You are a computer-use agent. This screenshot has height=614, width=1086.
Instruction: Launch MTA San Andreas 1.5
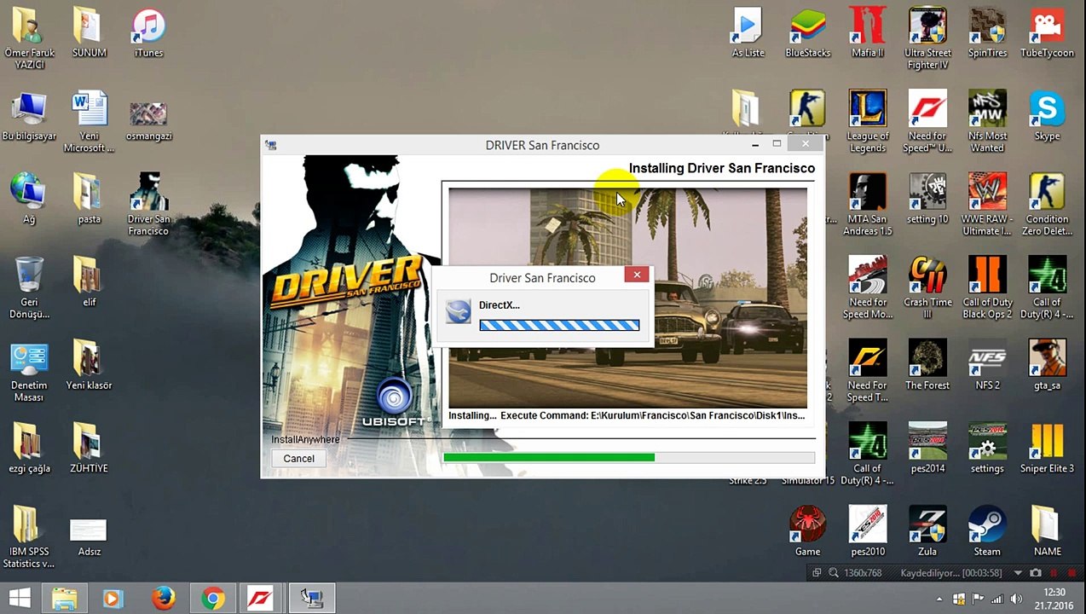867,205
